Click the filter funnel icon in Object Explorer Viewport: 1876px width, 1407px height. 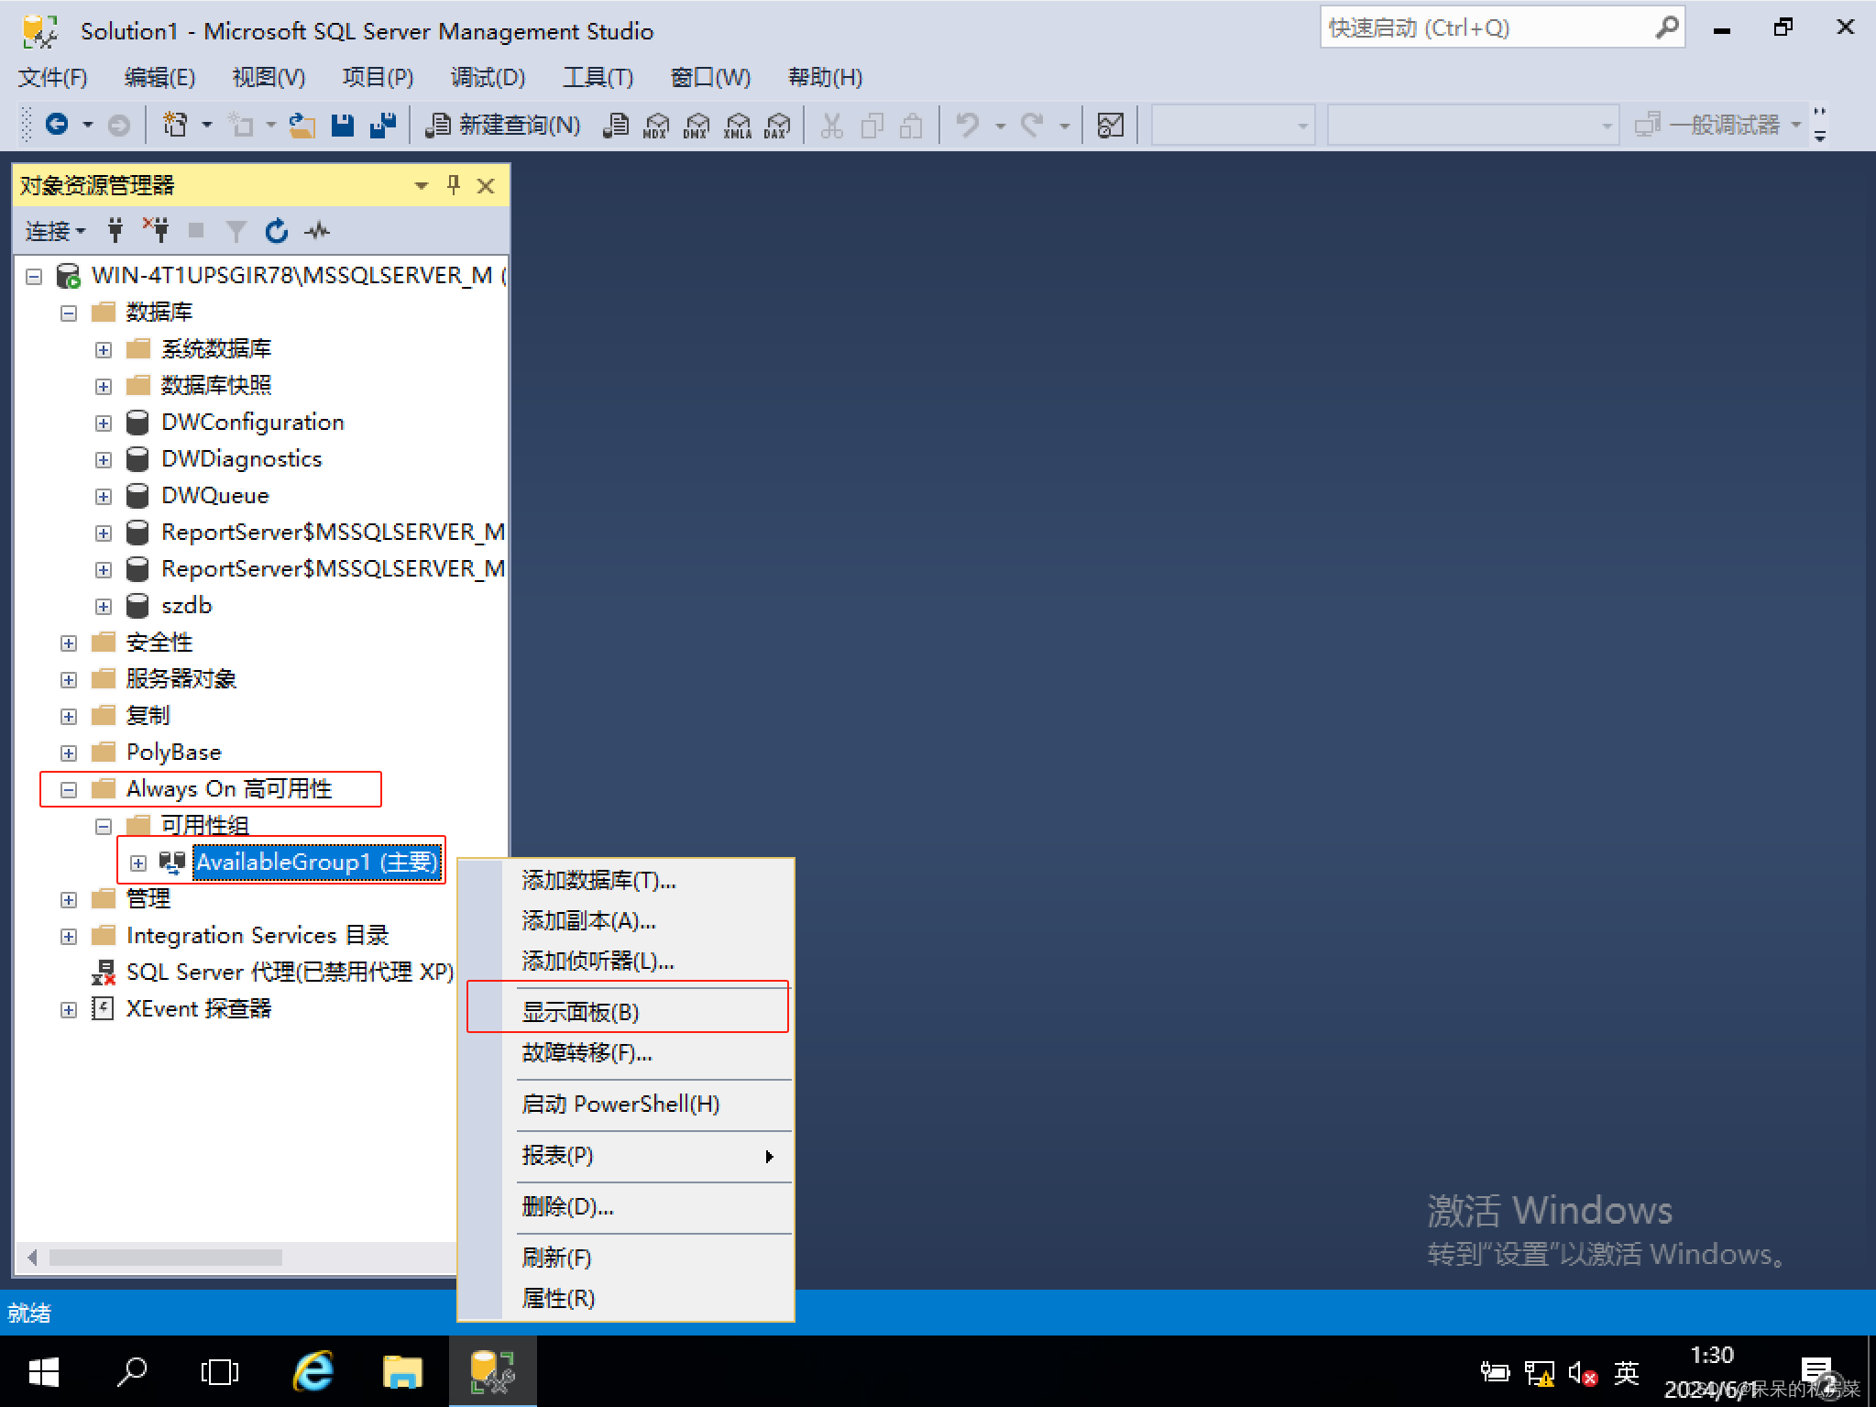point(236,230)
